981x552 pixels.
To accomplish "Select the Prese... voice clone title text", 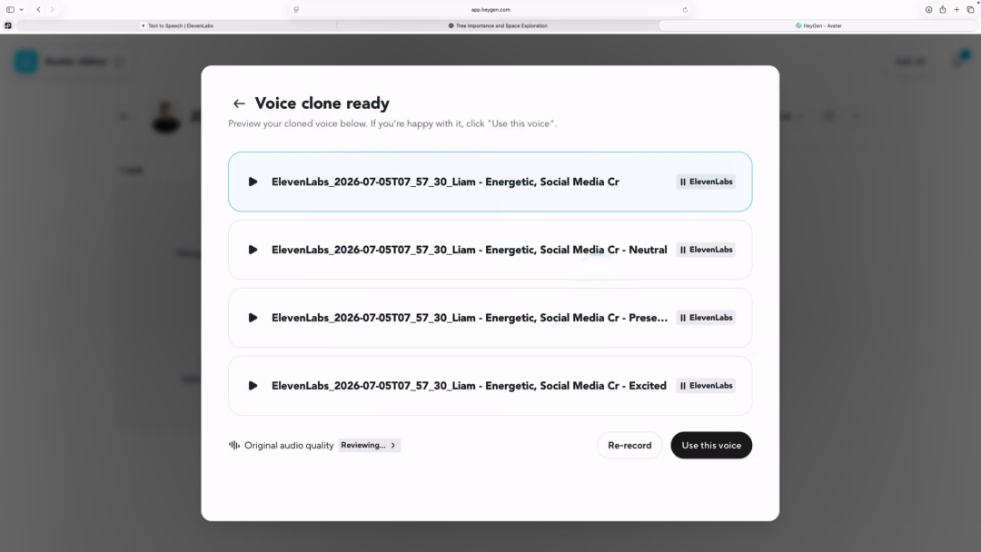I will click(x=470, y=318).
